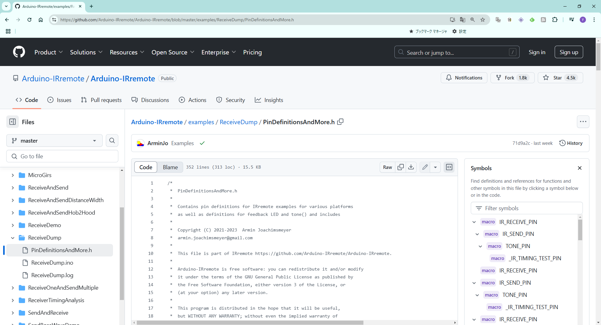Close the Symbols panel

[579, 168]
